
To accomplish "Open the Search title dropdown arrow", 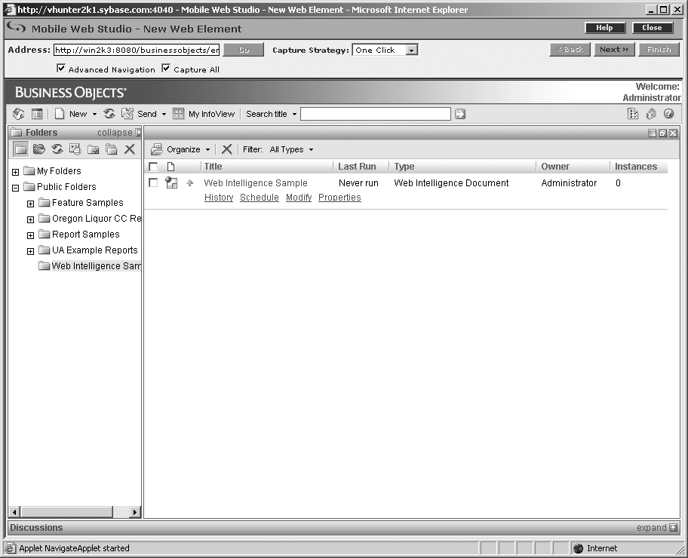I will tap(294, 115).
